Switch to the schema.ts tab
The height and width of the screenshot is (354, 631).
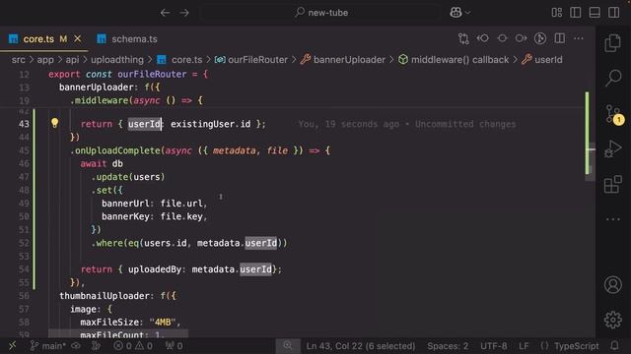tap(127, 39)
